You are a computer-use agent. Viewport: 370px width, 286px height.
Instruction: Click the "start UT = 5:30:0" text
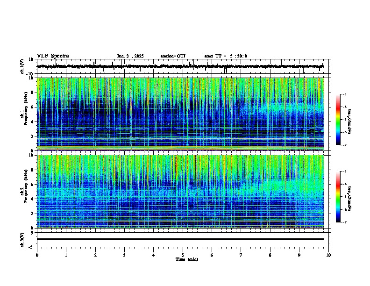click(226, 56)
